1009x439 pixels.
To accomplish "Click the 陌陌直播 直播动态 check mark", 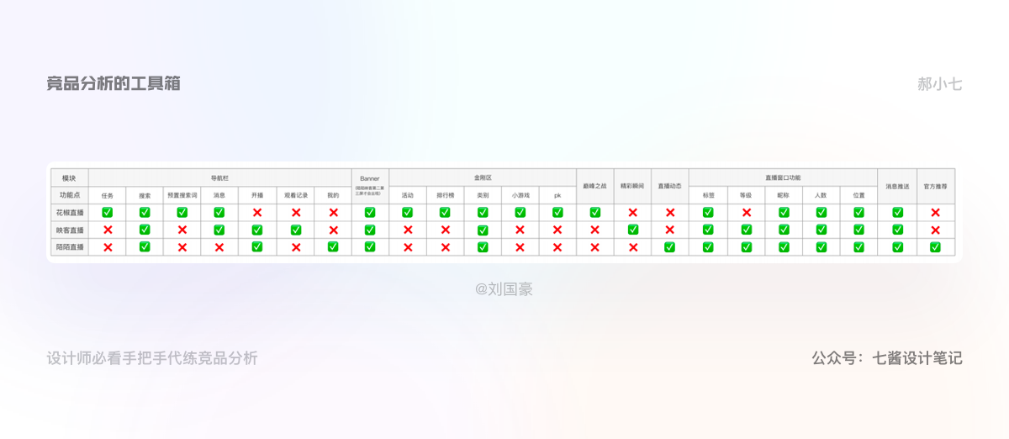I will pyautogui.click(x=670, y=246).
